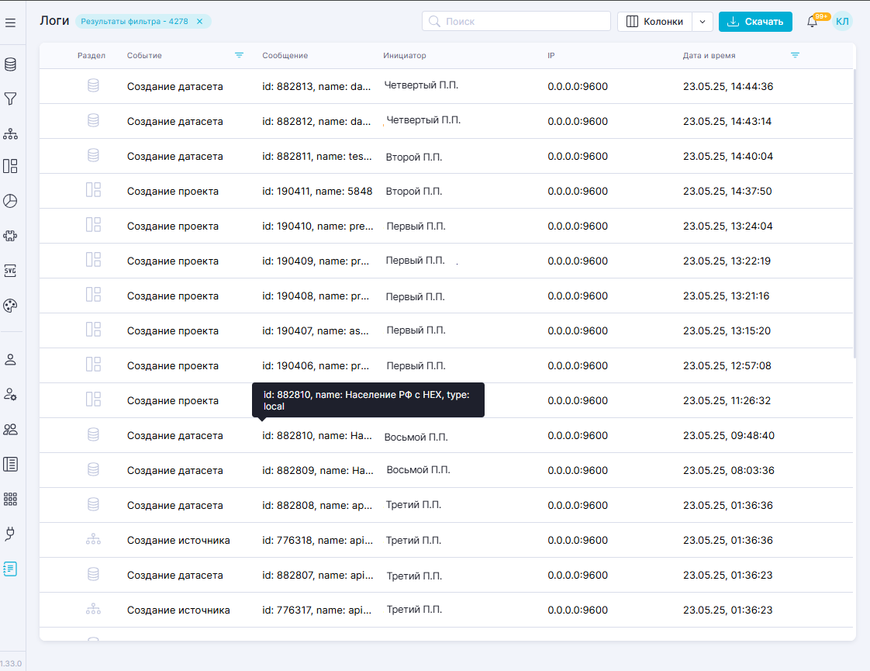870x671 pixels.
Task: Remove the Результаты фильтра chip via X
Action: tap(199, 22)
